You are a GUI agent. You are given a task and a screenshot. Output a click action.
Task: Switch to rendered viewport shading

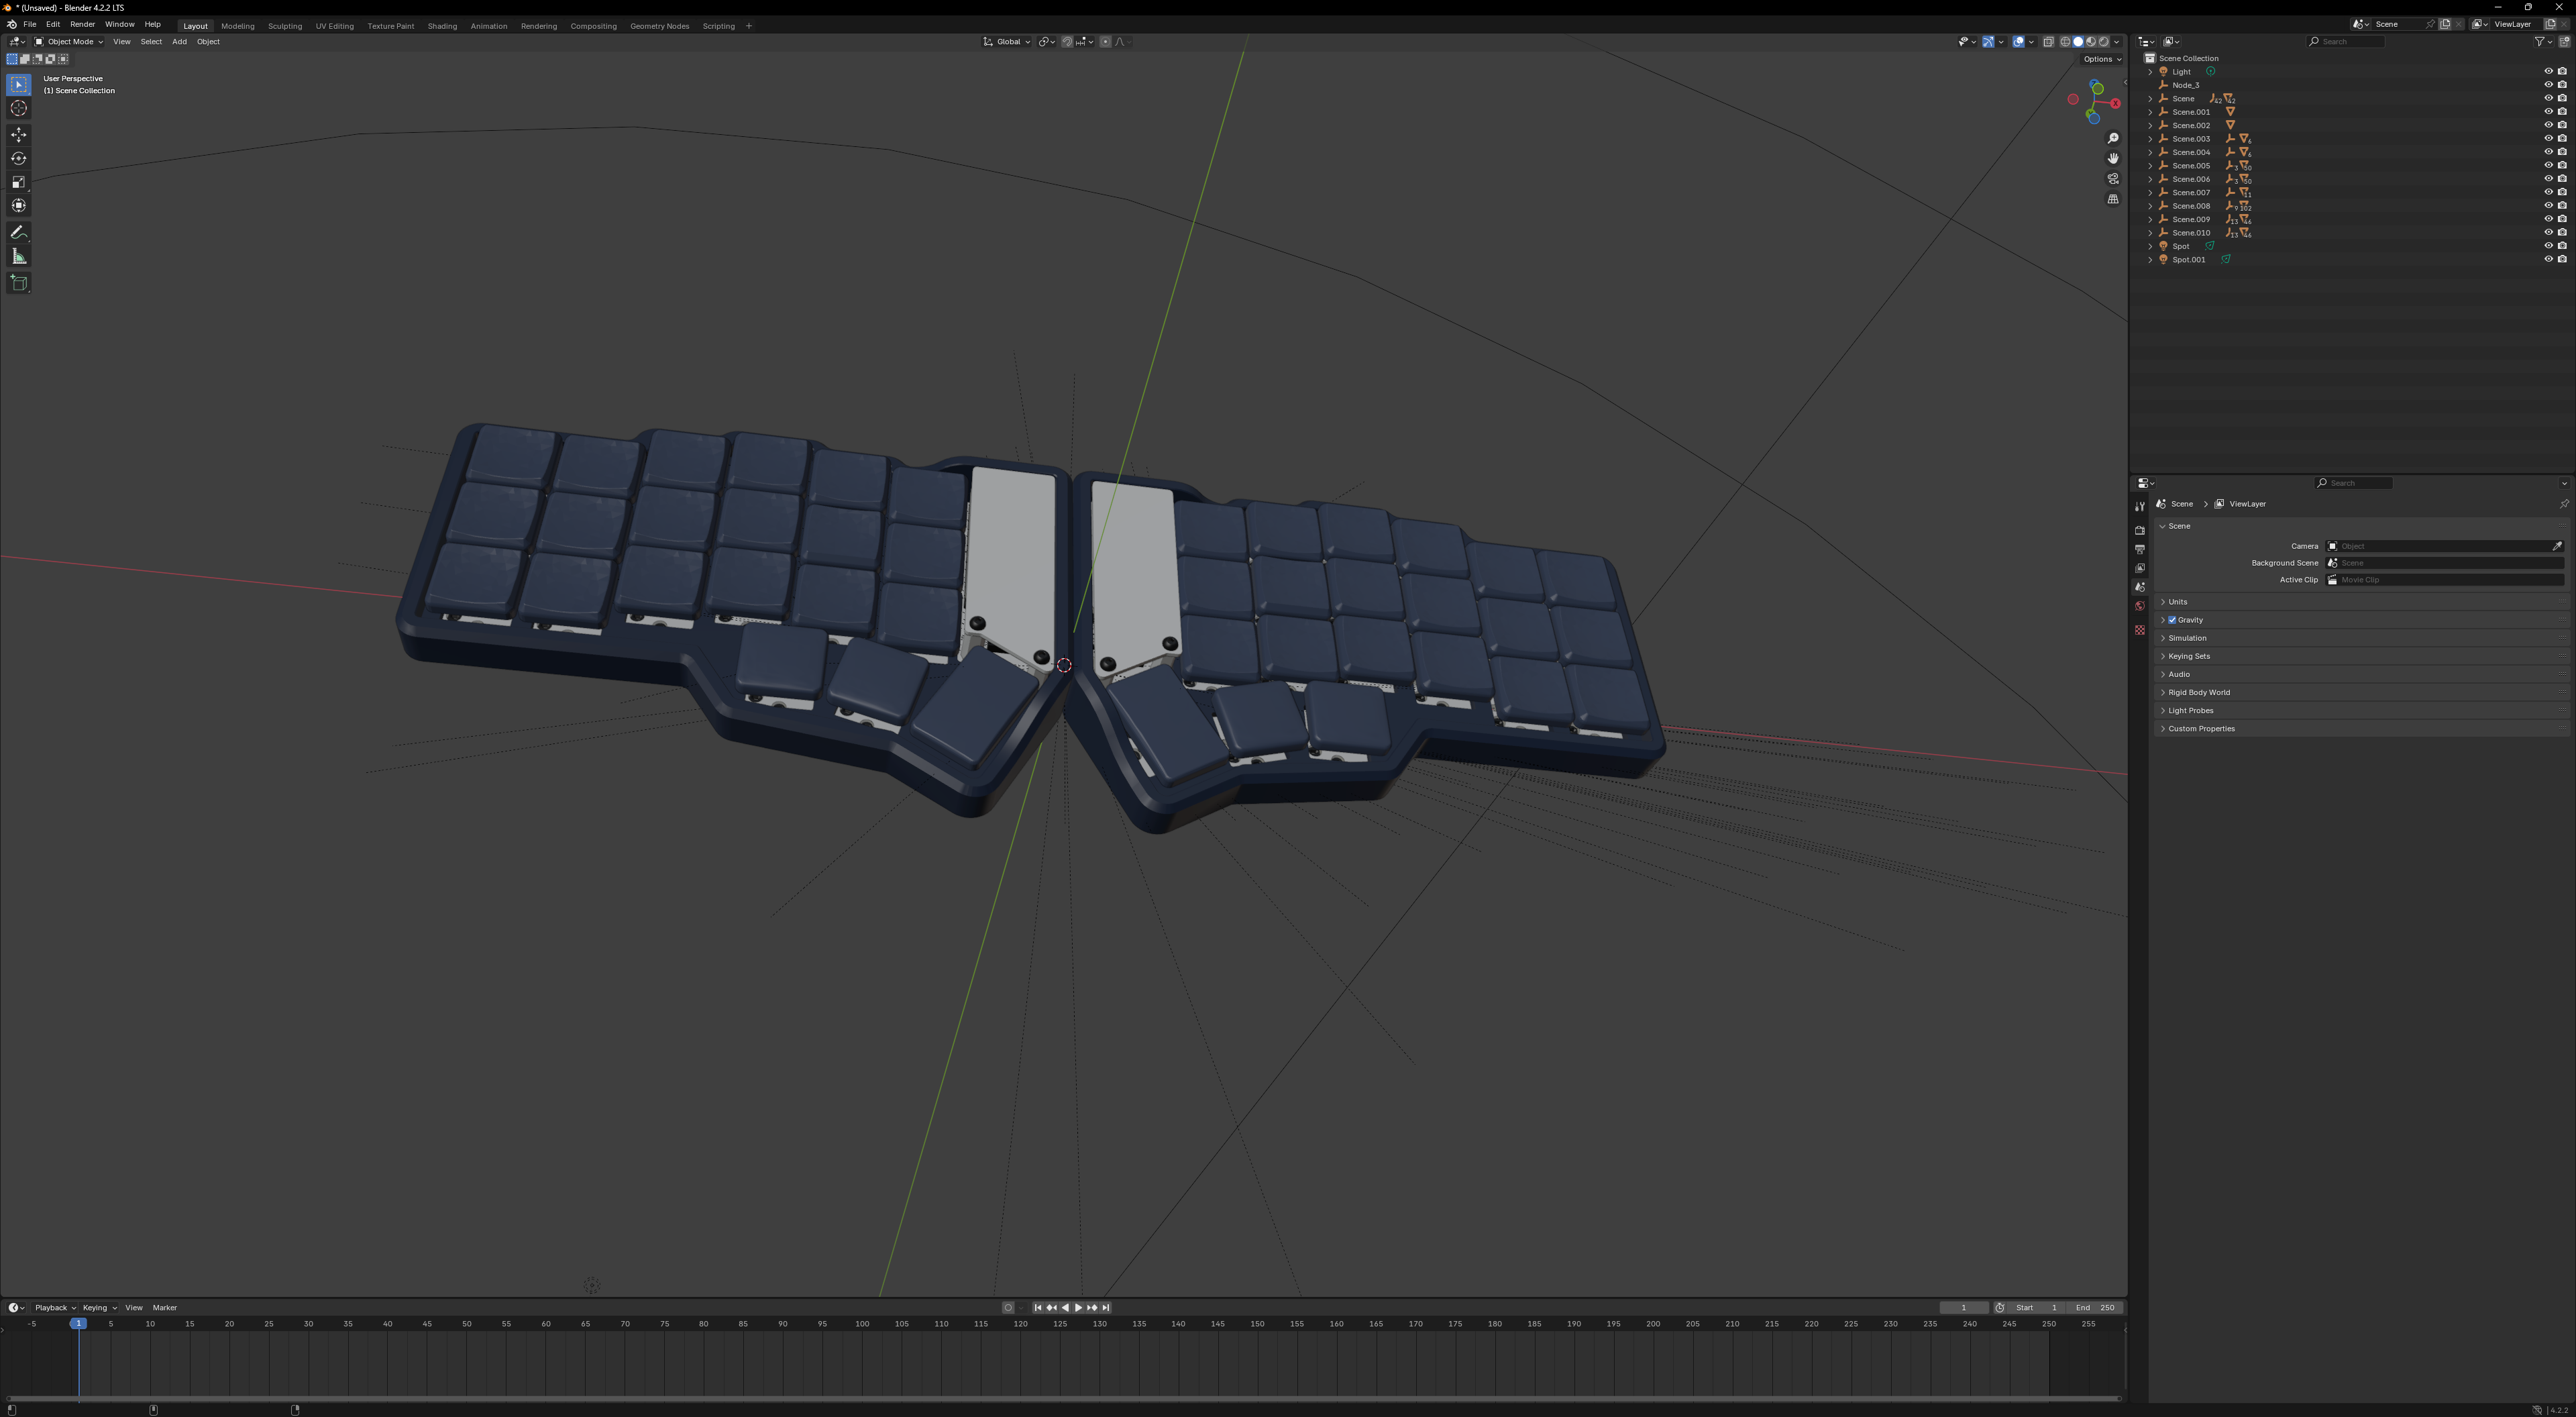(x=2104, y=42)
